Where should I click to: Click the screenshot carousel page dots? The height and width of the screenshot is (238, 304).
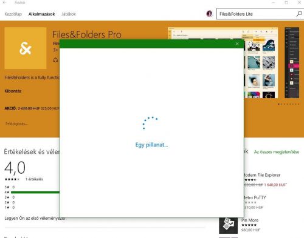(x=289, y=104)
